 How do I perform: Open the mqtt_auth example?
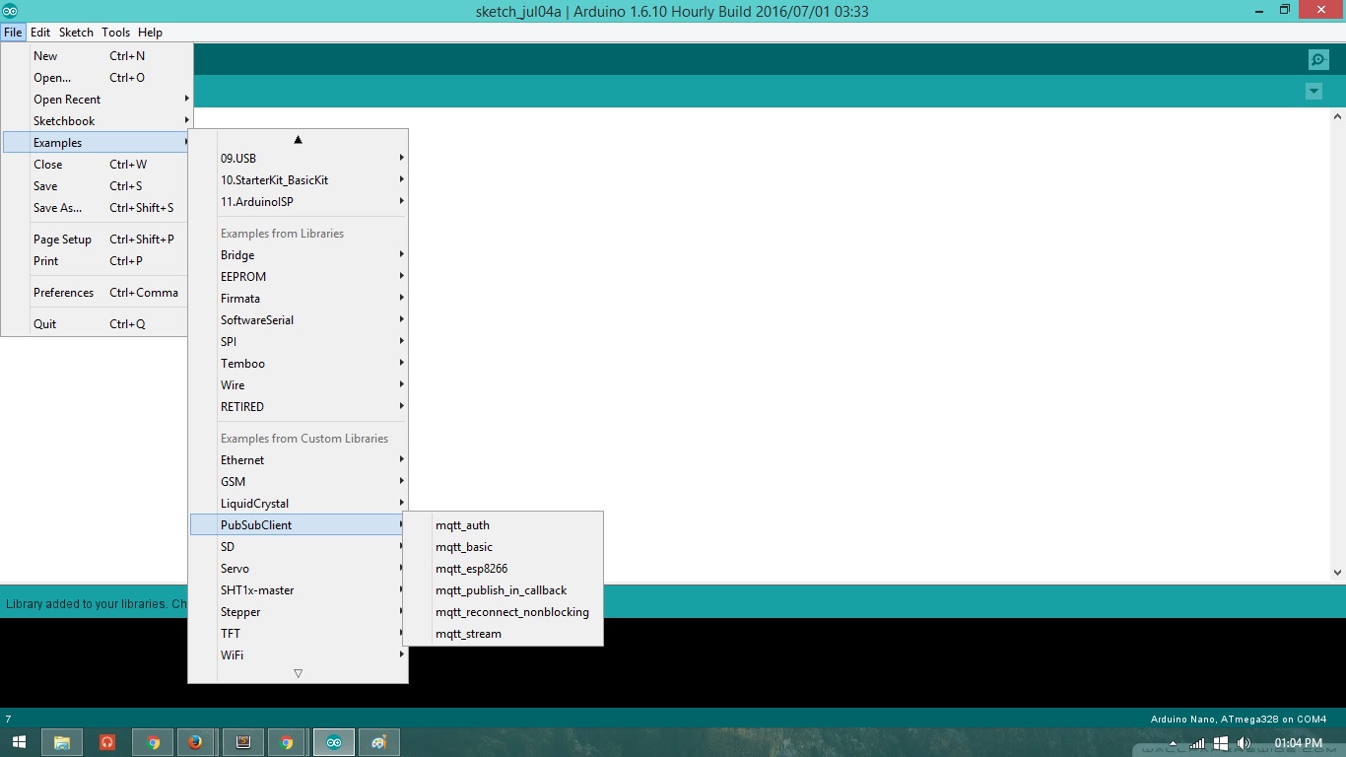coord(504,525)
